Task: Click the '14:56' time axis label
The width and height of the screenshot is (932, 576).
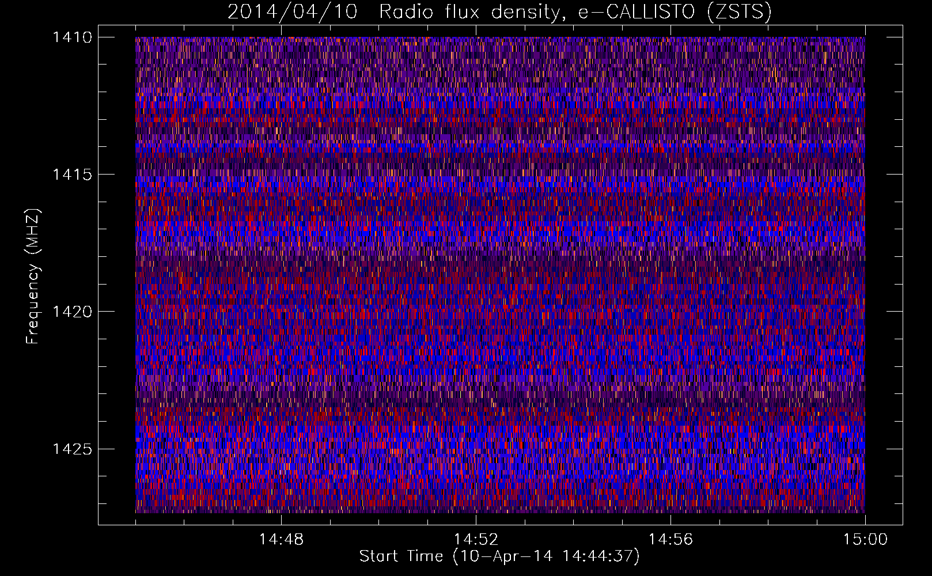Action: click(670, 540)
